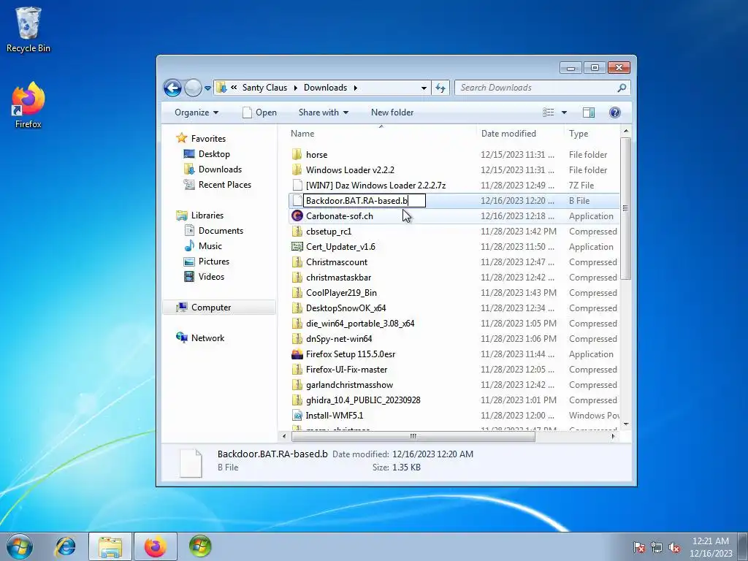Select the christmastaskbar zip file
This screenshot has width=748, height=561.
tap(339, 277)
